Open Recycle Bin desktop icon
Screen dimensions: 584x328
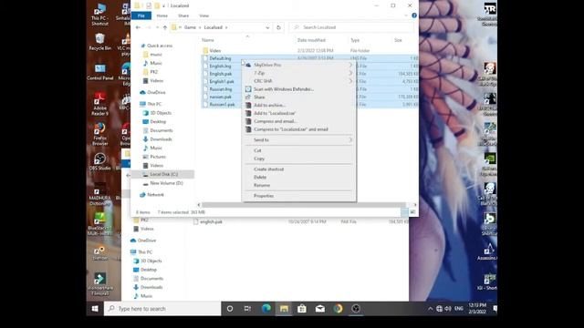[x=99, y=42]
